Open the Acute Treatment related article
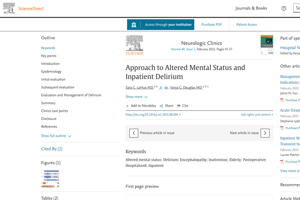The image size is (300, 200). 290,110
